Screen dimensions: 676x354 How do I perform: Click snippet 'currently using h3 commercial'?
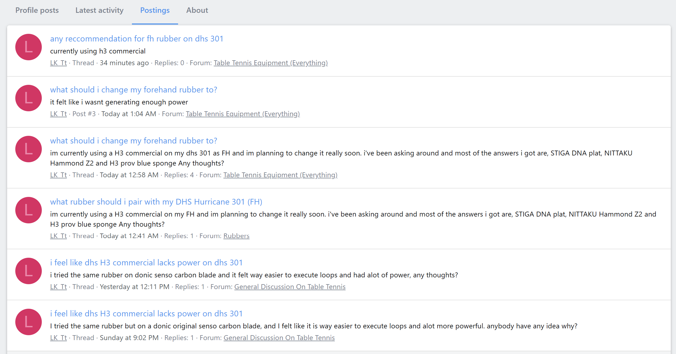[98, 51]
